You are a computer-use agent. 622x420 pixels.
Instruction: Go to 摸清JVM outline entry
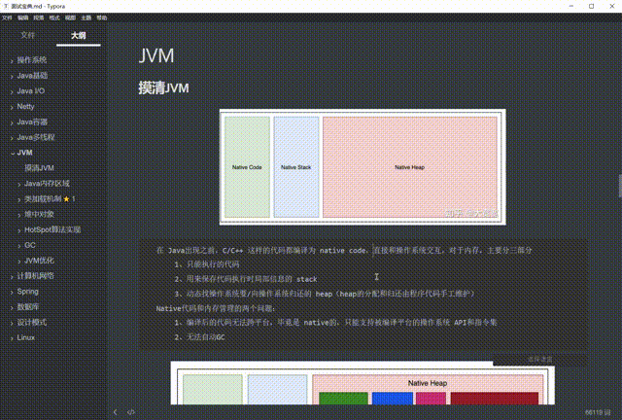[39, 168]
